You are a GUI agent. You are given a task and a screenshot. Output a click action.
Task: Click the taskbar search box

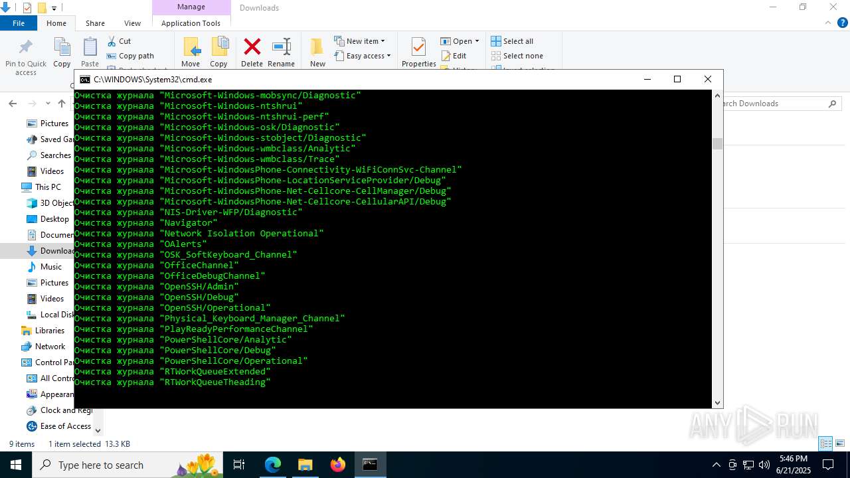point(128,465)
